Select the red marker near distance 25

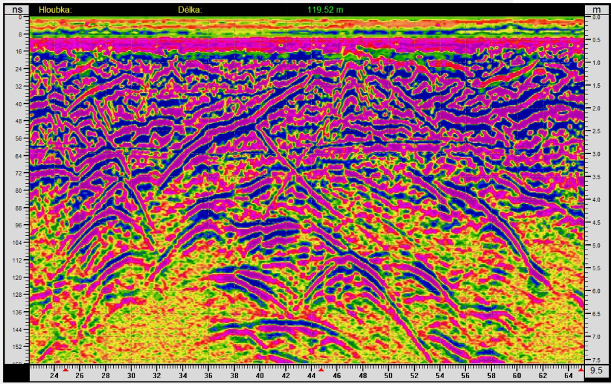66,370
